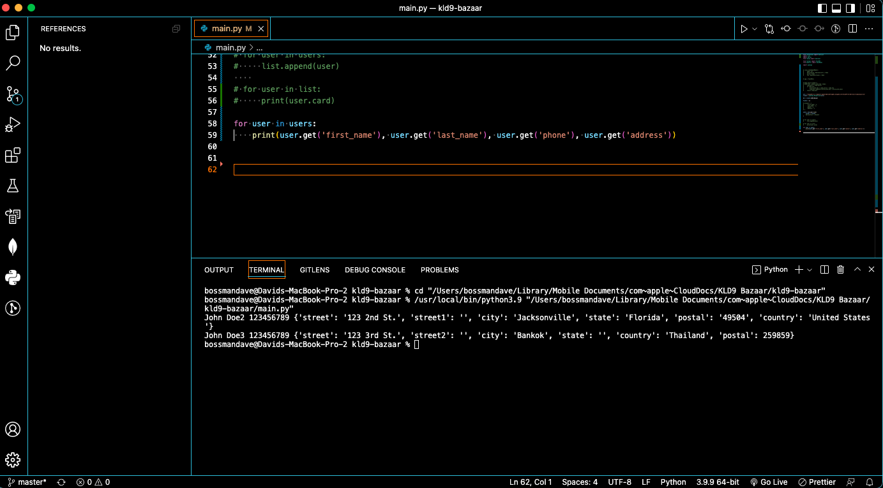
Task: Click Go Live in the status bar
Action: [769, 482]
